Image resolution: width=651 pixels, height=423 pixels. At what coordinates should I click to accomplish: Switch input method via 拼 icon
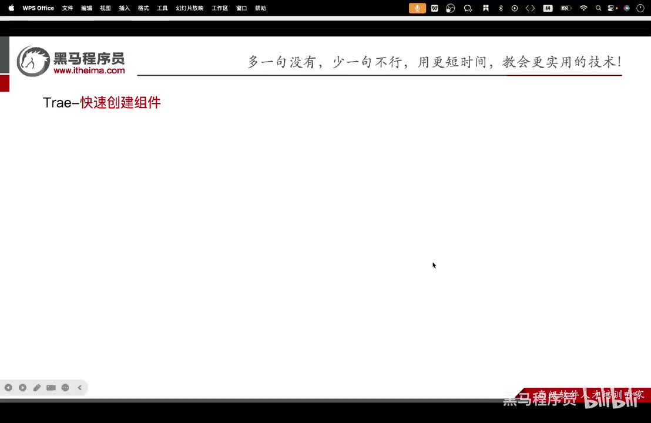pyautogui.click(x=548, y=8)
